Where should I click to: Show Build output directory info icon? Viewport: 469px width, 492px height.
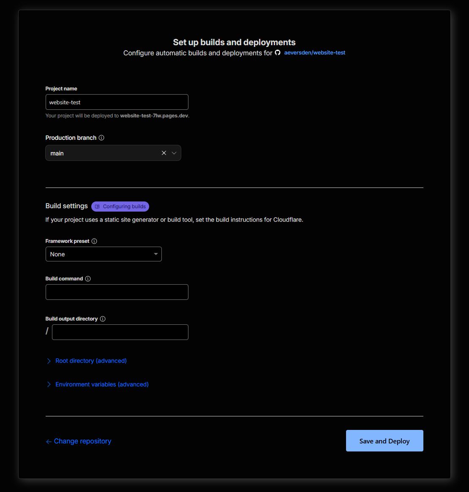click(x=103, y=319)
